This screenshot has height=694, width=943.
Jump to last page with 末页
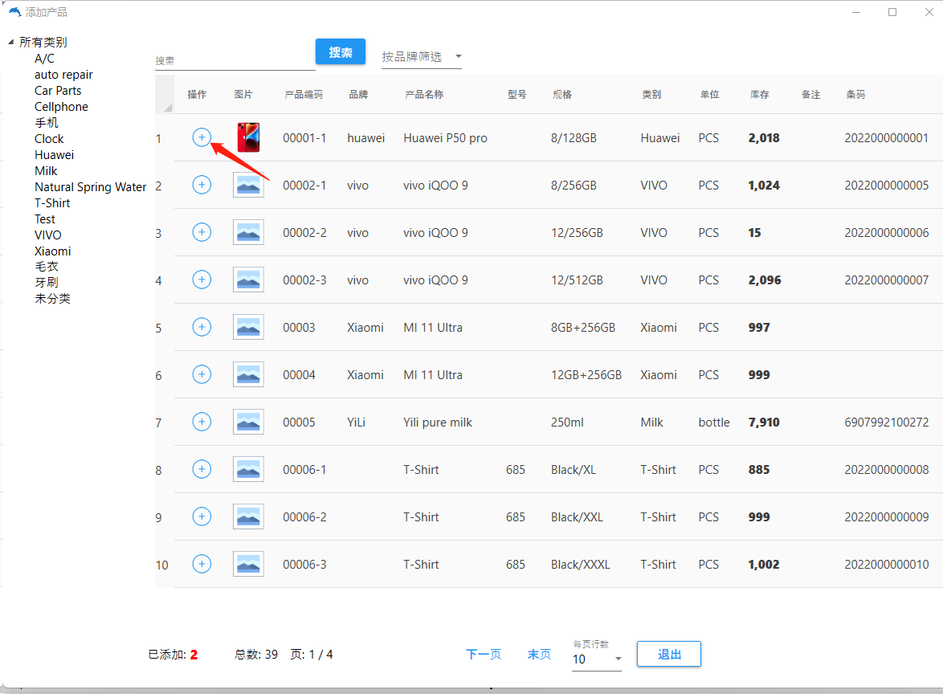click(539, 655)
